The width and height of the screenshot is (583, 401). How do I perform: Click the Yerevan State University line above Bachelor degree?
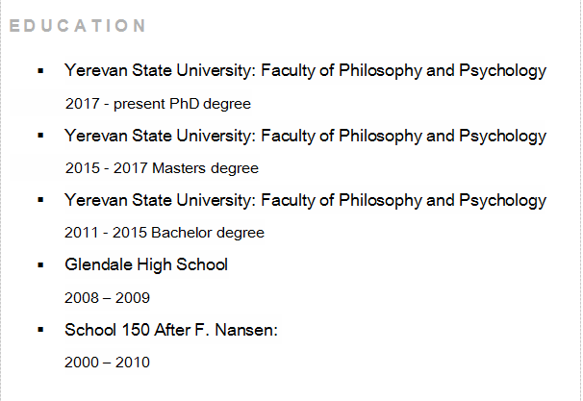305,200
